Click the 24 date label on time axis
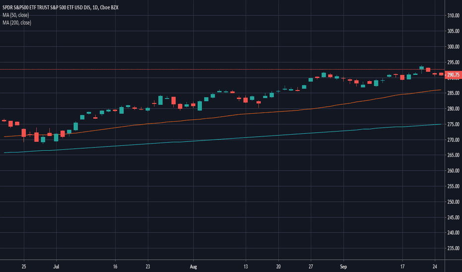Image resolution: width=462 pixels, height=272 pixels. pos(435,267)
